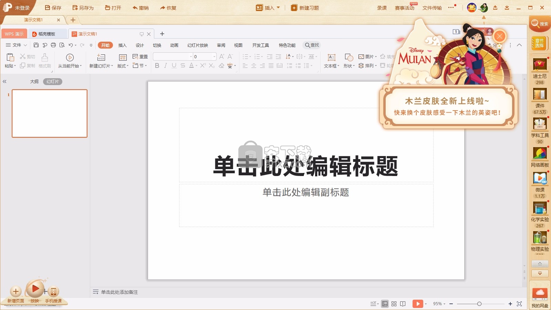
Task: Switch to slide sorter grid view
Action: [x=394, y=304]
